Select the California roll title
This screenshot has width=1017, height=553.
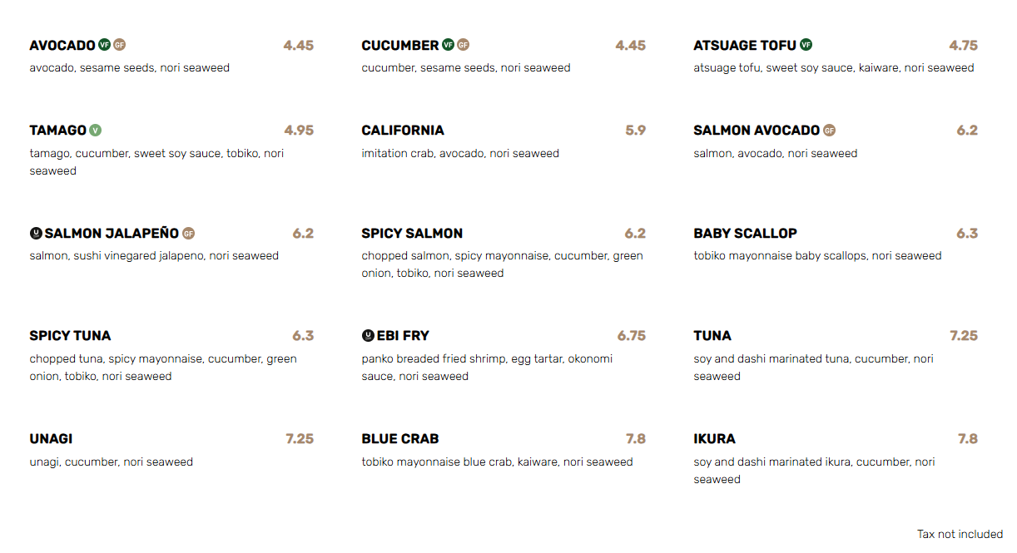pos(403,131)
